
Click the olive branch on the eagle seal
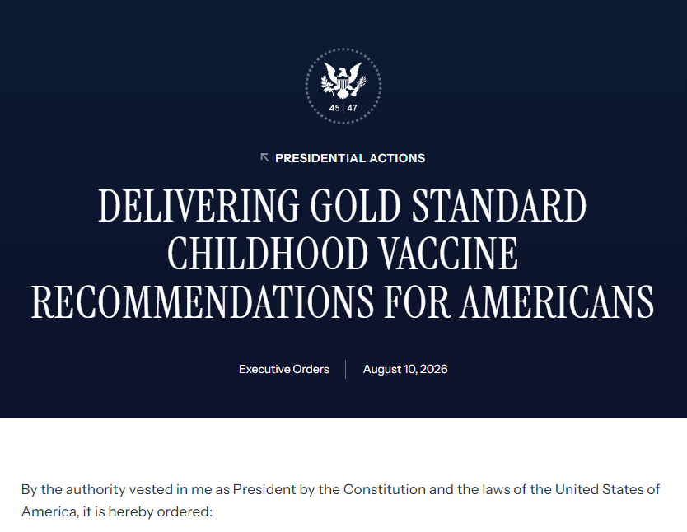coord(326,85)
